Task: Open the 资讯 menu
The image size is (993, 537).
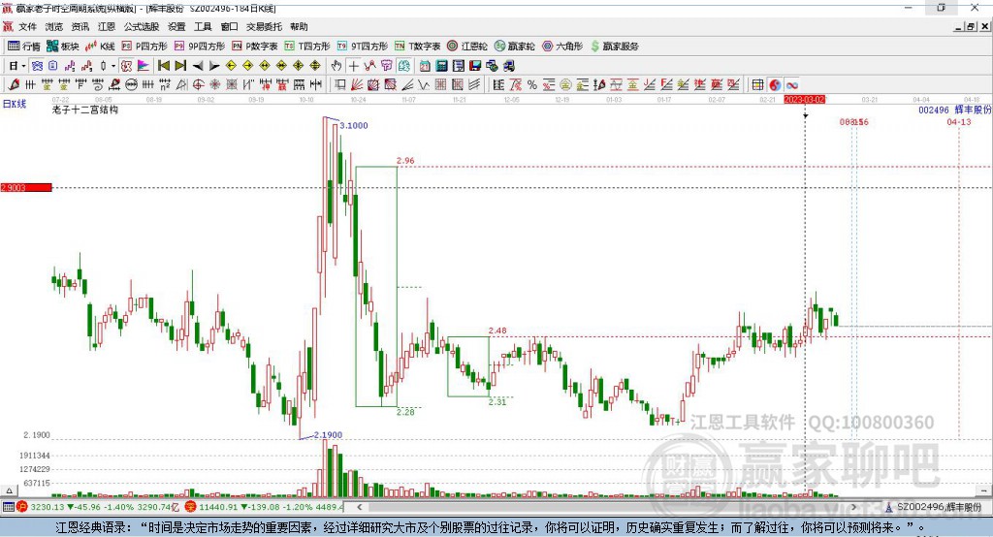Action: [x=80, y=26]
